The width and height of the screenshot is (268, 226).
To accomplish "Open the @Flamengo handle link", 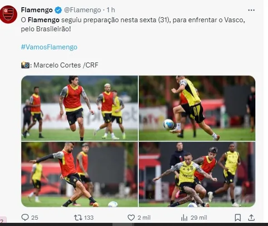I will point(83,10).
